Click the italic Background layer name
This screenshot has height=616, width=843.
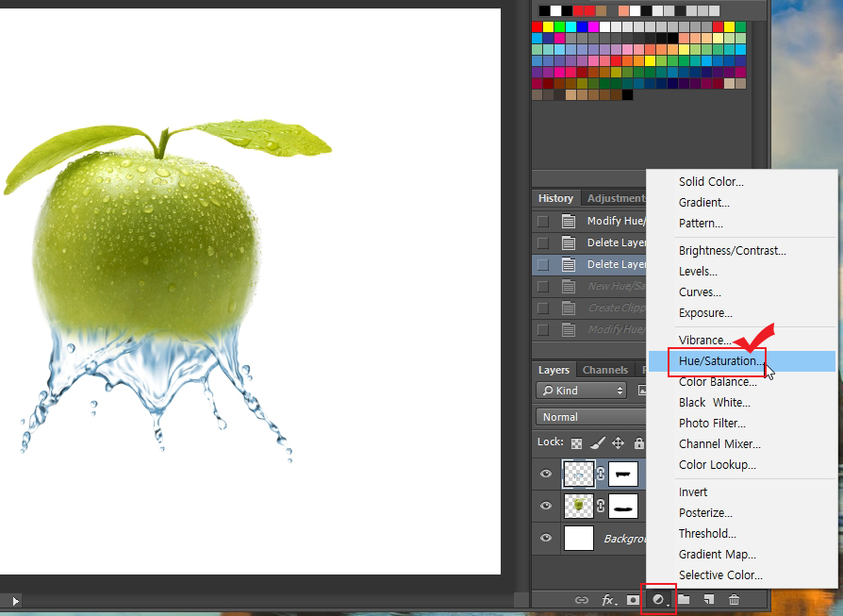click(x=624, y=539)
